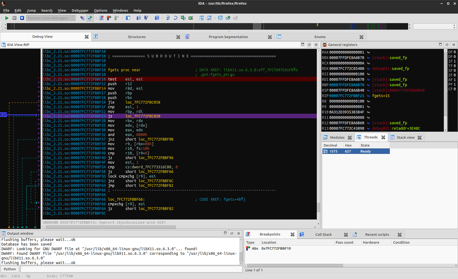This screenshot has width=458, height=279.
Task: Click the breakpoint line test esi, esi
Action: pos(179,79)
